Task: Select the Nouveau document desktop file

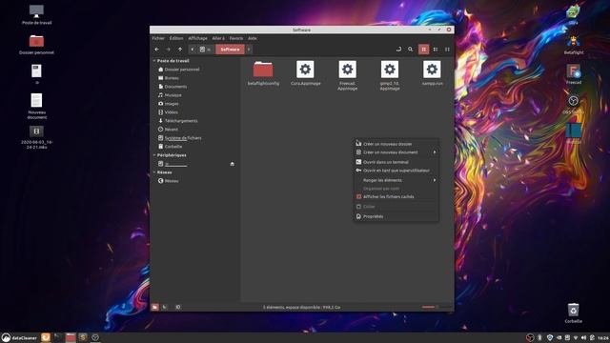Action: [36, 106]
